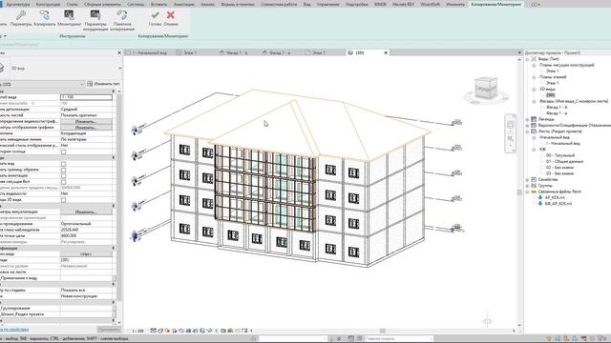Toggle Shadows on the view control bar
This screenshot has width=611, height=343.
(x=174, y=331)
